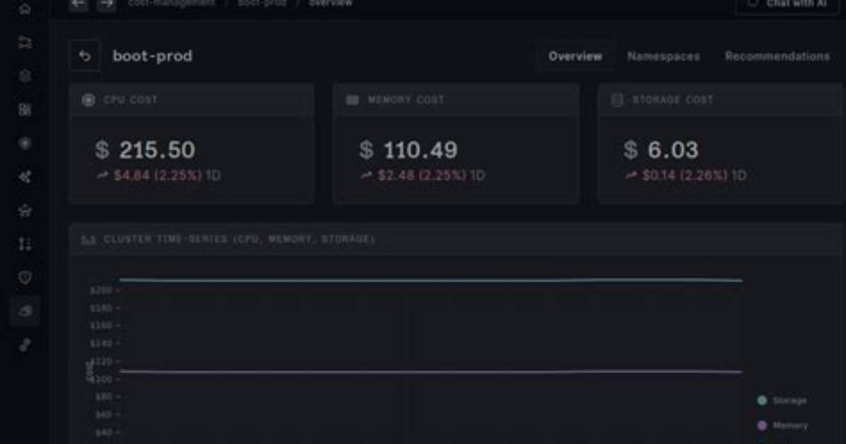Click the round dot icon in the sidebar
Image resolution: width=846 pixels, height=444 pixels.
pos(25,144)
